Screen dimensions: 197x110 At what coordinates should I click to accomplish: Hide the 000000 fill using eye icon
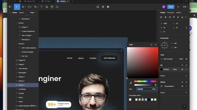pos(182,69)
